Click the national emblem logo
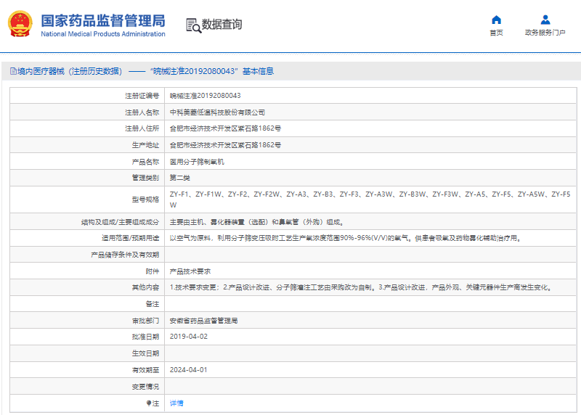The image size is (581, 415). pyautogui.click(x=20, y=24)
